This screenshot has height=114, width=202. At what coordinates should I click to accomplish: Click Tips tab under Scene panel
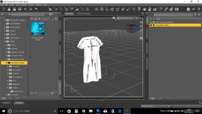152,98
